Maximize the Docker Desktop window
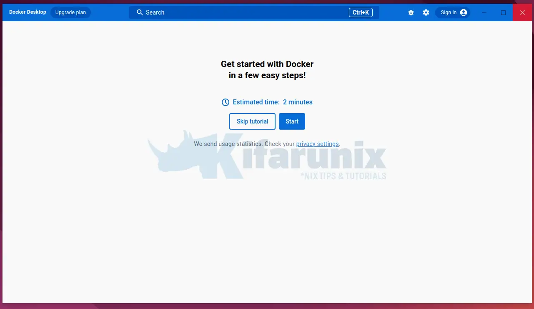This screenshot has width=534, height=309. coord(503,12)
